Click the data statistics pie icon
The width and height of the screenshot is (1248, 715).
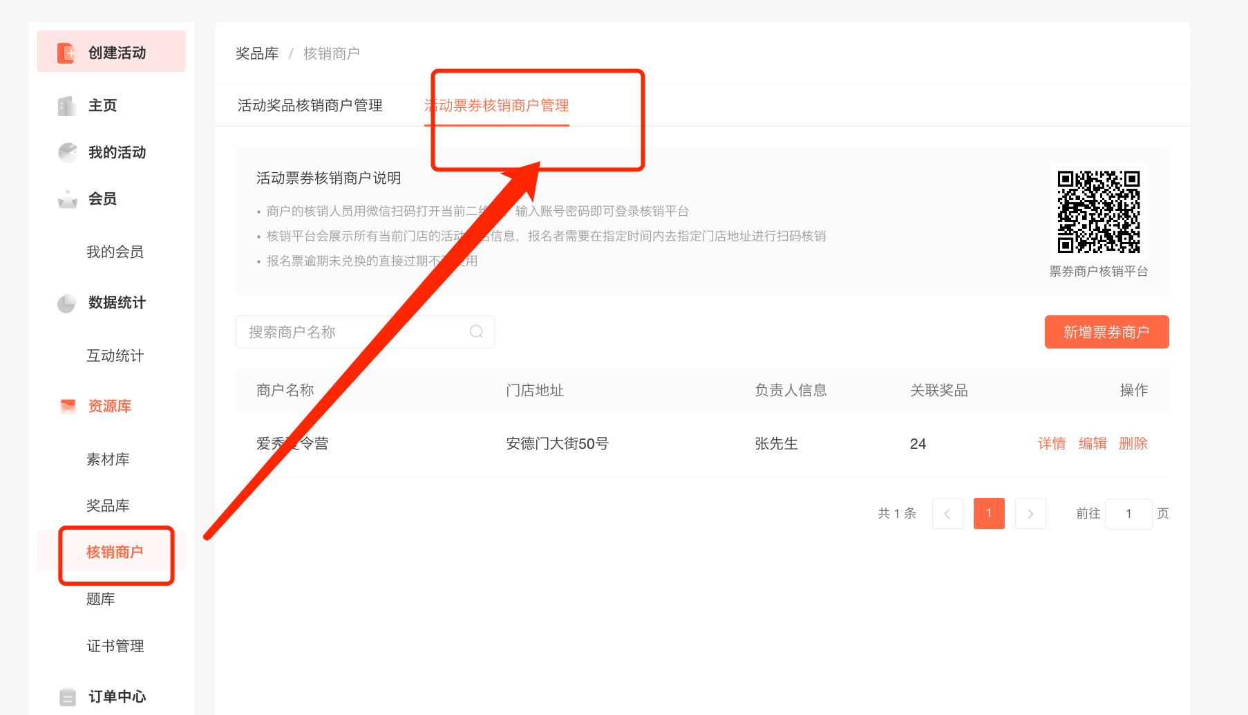(67, 303)
